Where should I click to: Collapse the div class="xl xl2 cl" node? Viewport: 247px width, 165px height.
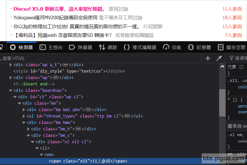tap(33, 142)
